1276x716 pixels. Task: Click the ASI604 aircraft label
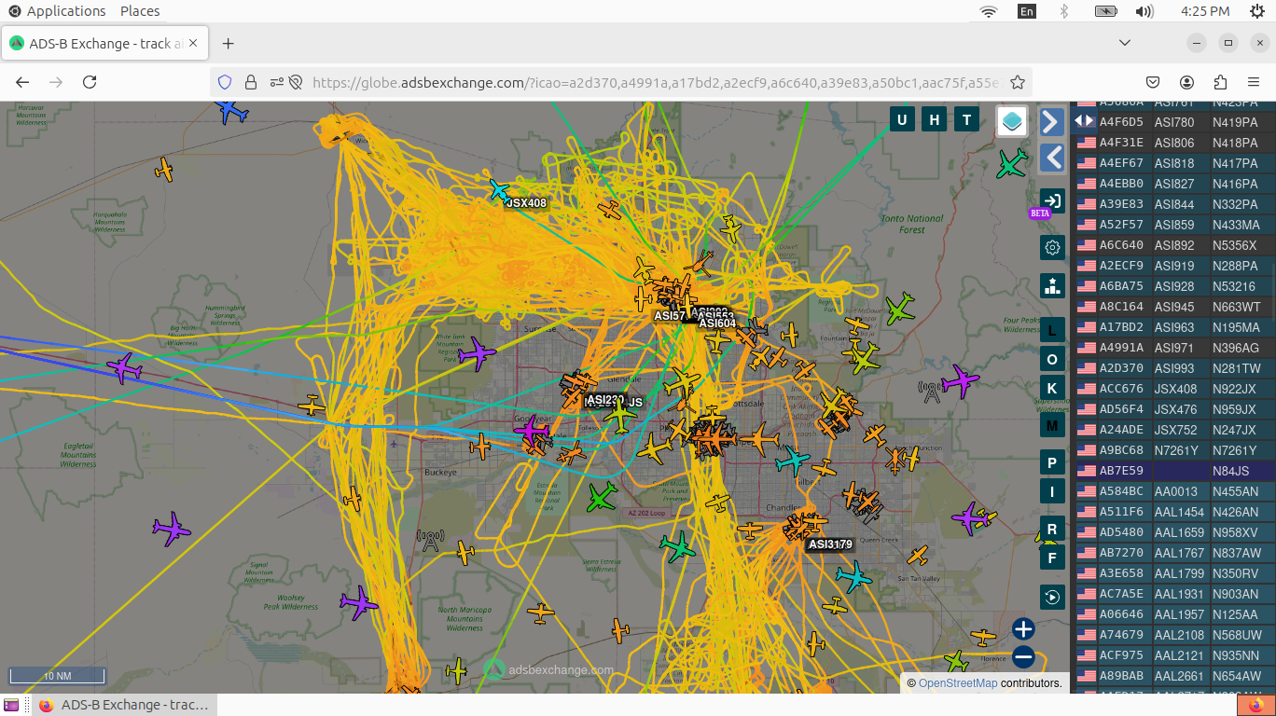click(x=717, y=324)
